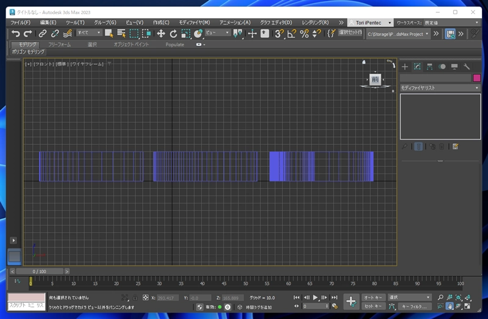Click the Redo arrow in the main toolbar
The width and height of the screenshot is (488, 319).
(28, 34)
